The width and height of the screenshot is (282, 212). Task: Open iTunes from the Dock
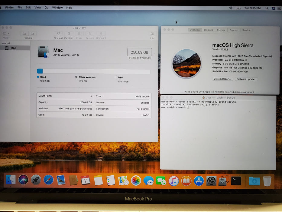pyautogui.click(x=173, y=181)
